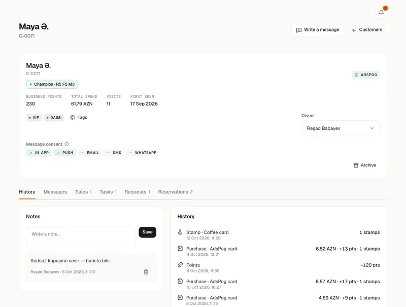This screenshot has width=406, height=307.
Task: Click the Archive box icon
Action: 356,165
